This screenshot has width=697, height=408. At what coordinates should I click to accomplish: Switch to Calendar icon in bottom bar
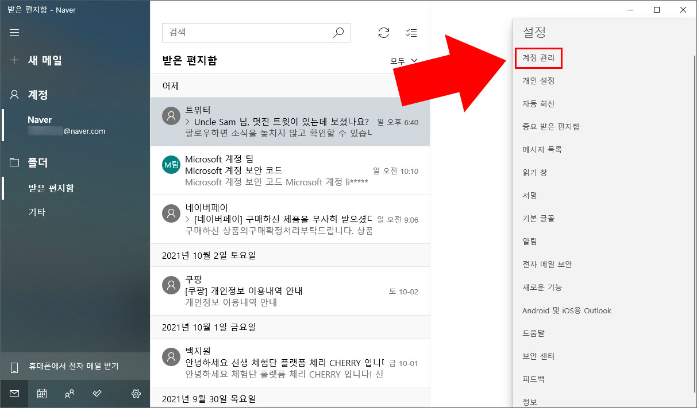(42, 394)
